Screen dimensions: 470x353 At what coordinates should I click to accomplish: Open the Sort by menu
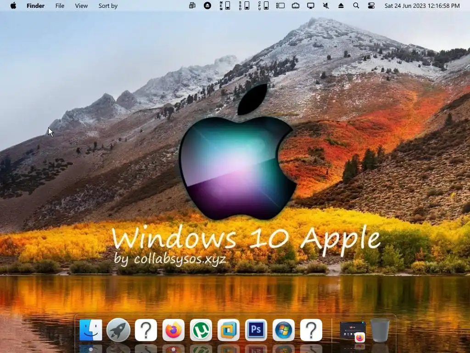[108, 6]
